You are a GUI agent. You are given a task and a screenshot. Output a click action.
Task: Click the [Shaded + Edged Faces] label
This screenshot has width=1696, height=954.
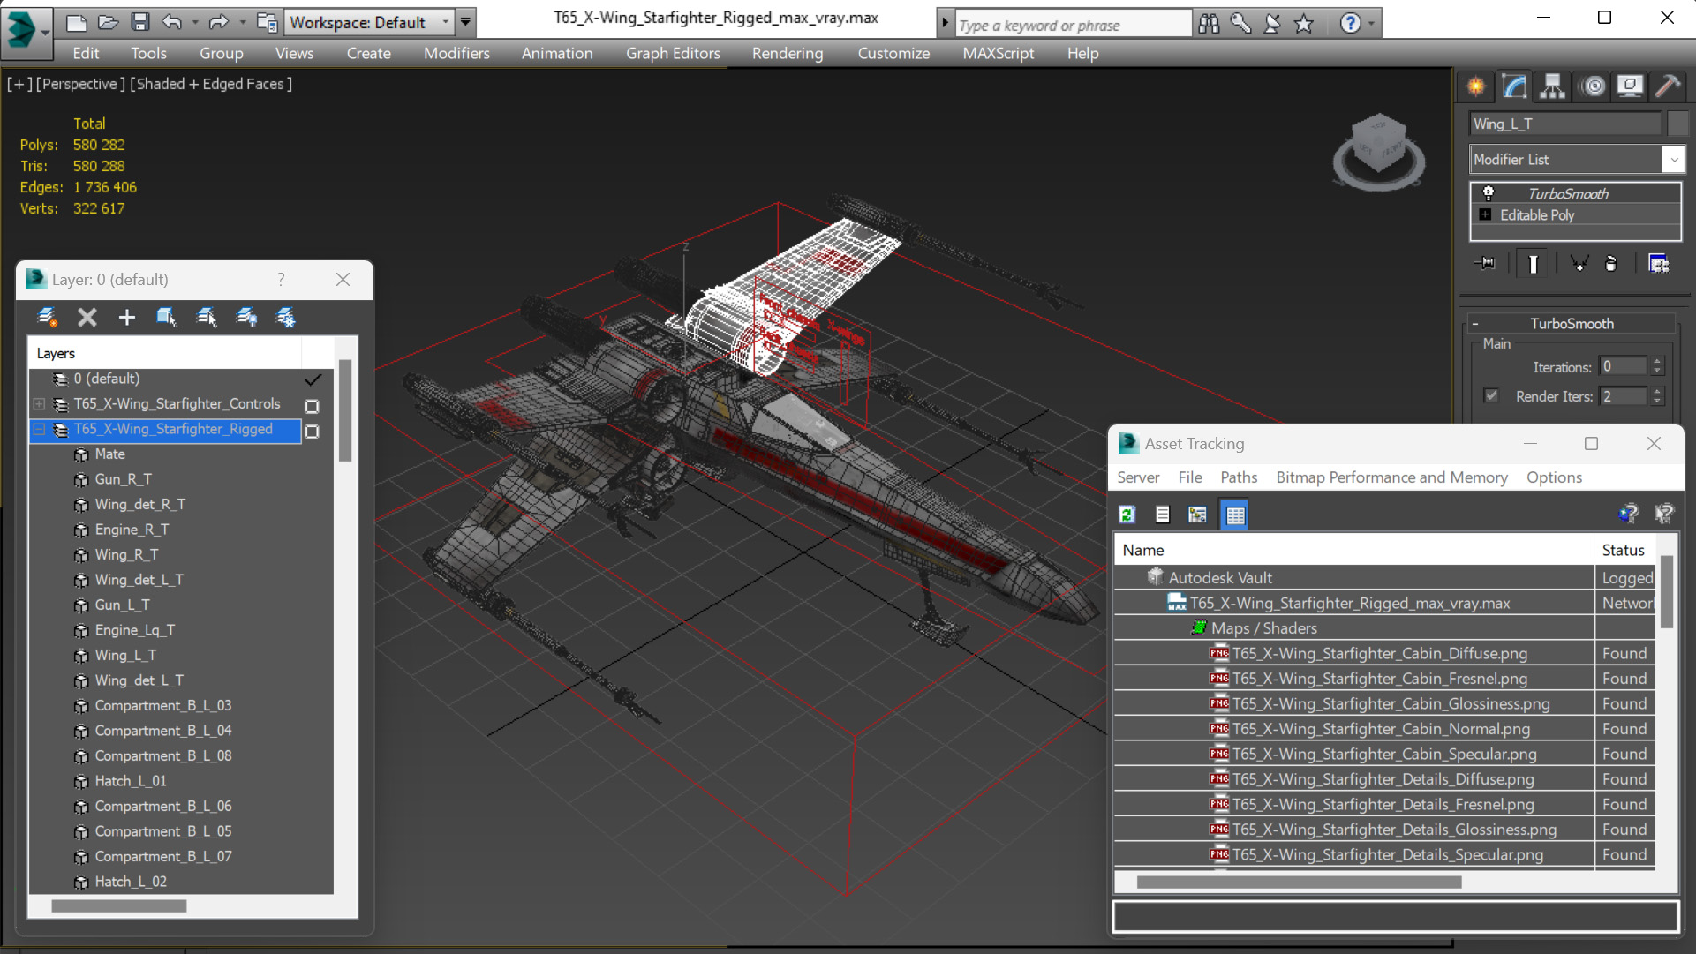(210, 84)
